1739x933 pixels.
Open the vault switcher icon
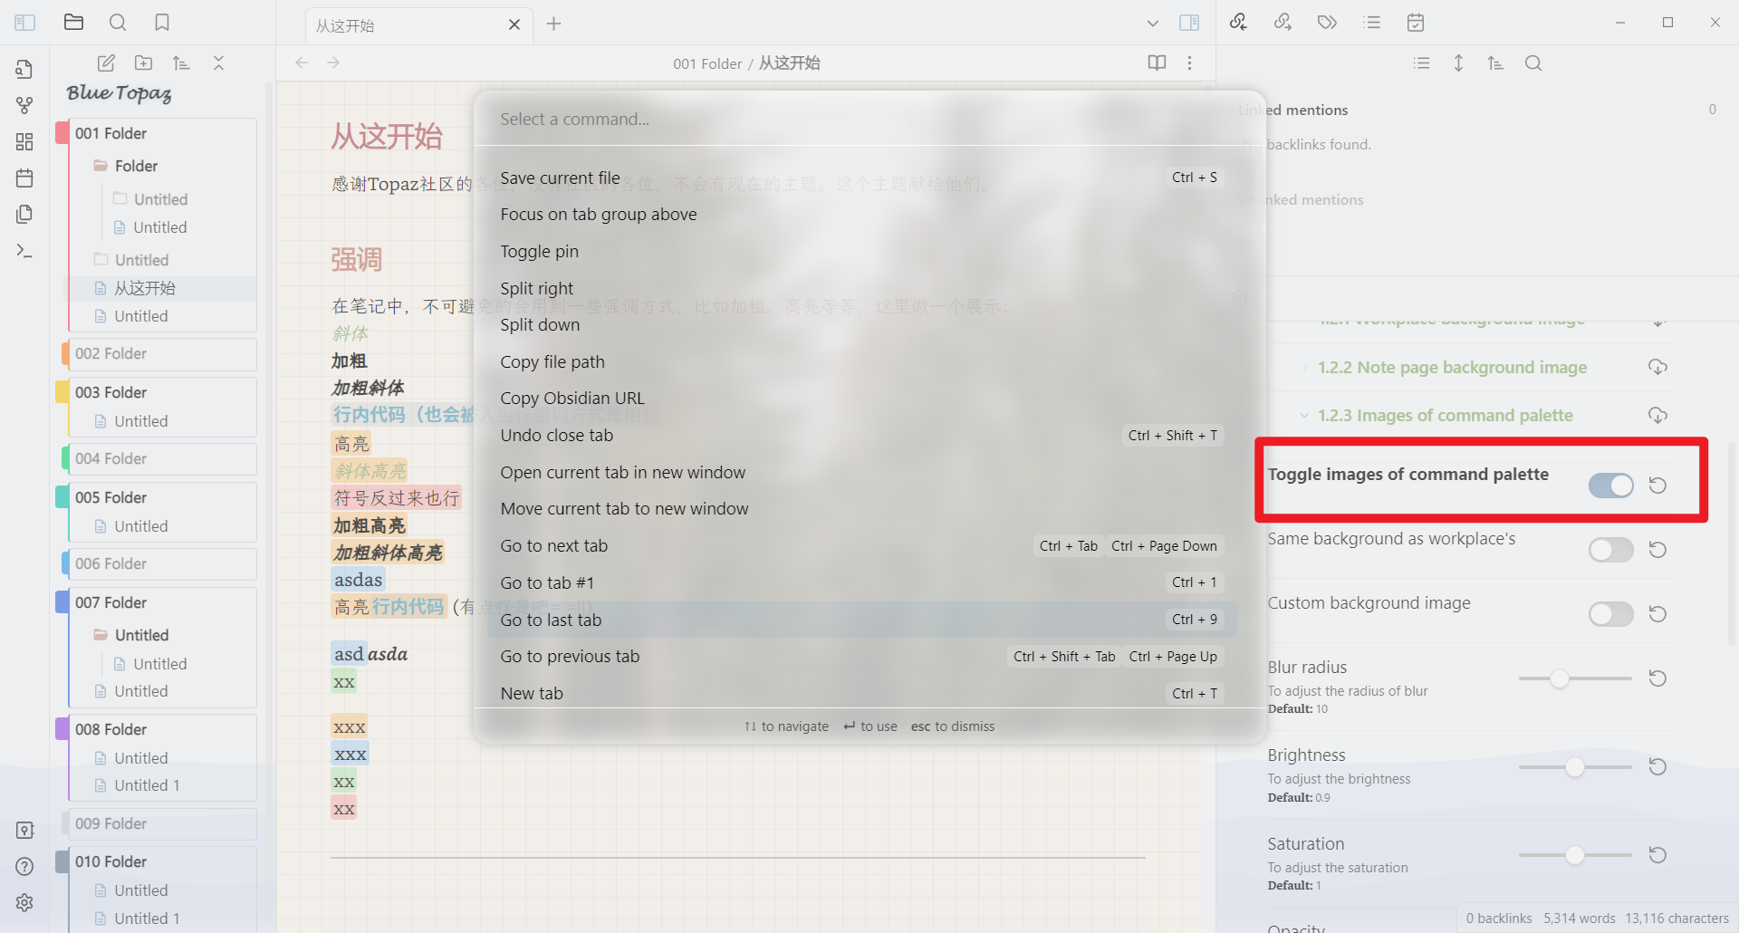click(x=24, y=830)
